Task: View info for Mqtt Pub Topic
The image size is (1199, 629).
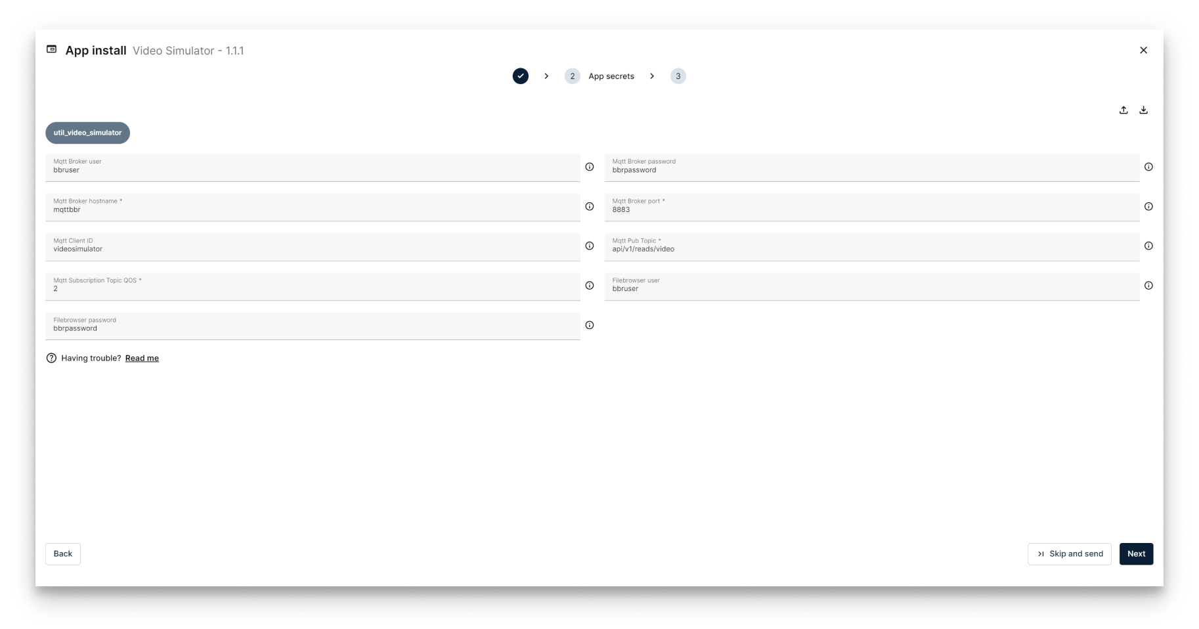Action: click(x=1148, y=246)
